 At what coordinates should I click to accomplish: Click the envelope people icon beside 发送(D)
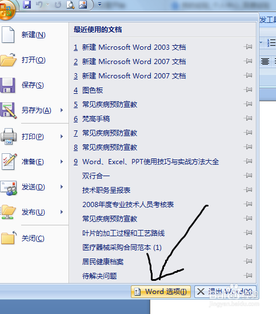click(9, 188)
